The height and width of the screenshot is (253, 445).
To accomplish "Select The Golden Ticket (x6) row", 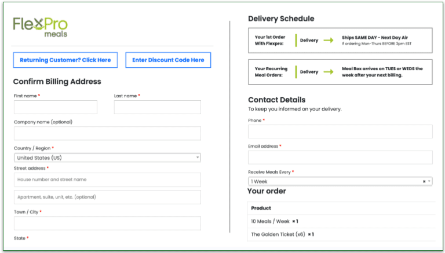I will pos(341,234).
